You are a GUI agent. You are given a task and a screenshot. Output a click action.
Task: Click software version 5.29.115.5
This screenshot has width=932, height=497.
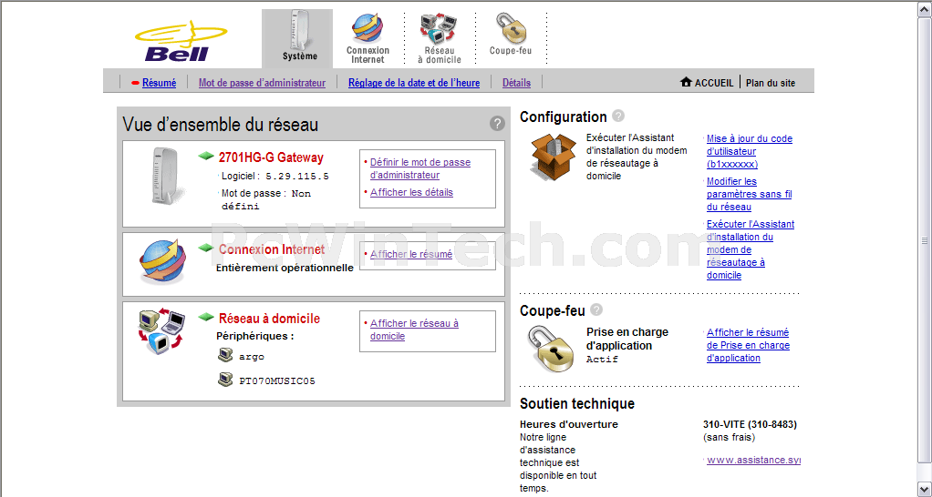(x=297, y=177)
